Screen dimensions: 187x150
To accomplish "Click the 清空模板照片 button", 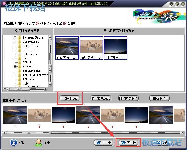I will [101, 98].
